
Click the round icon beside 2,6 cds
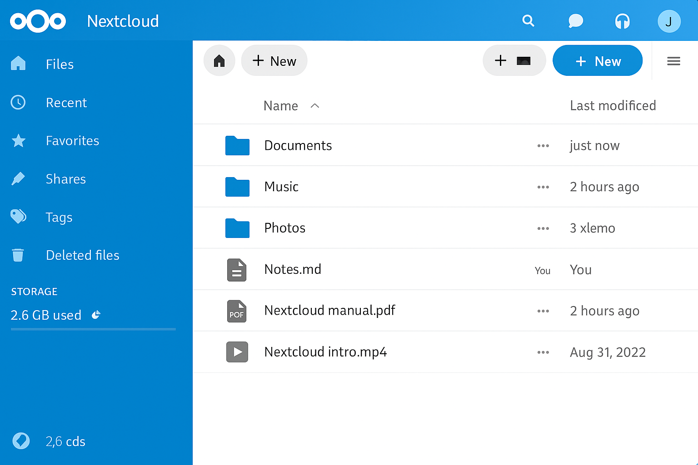click(21, 440)
